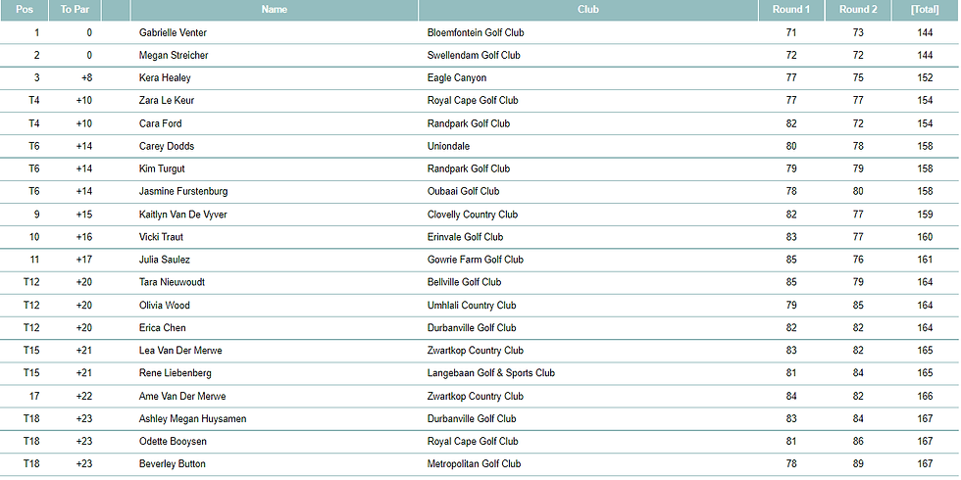
Task: Select Oubaai Golf Club
Action: (463, 192)
